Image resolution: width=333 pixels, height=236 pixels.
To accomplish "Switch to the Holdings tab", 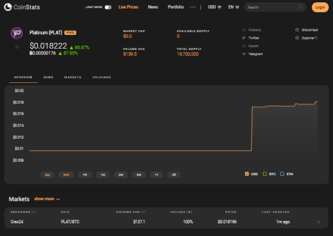I will point(101,77).
